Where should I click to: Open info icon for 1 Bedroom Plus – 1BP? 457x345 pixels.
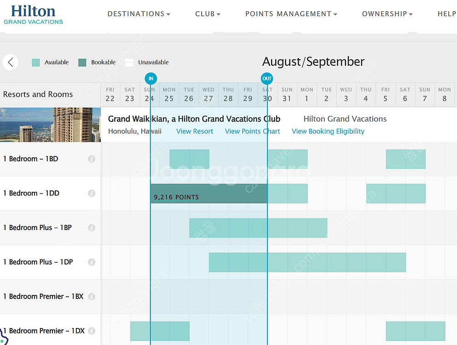pyautogui.click(x=92, y=228)
